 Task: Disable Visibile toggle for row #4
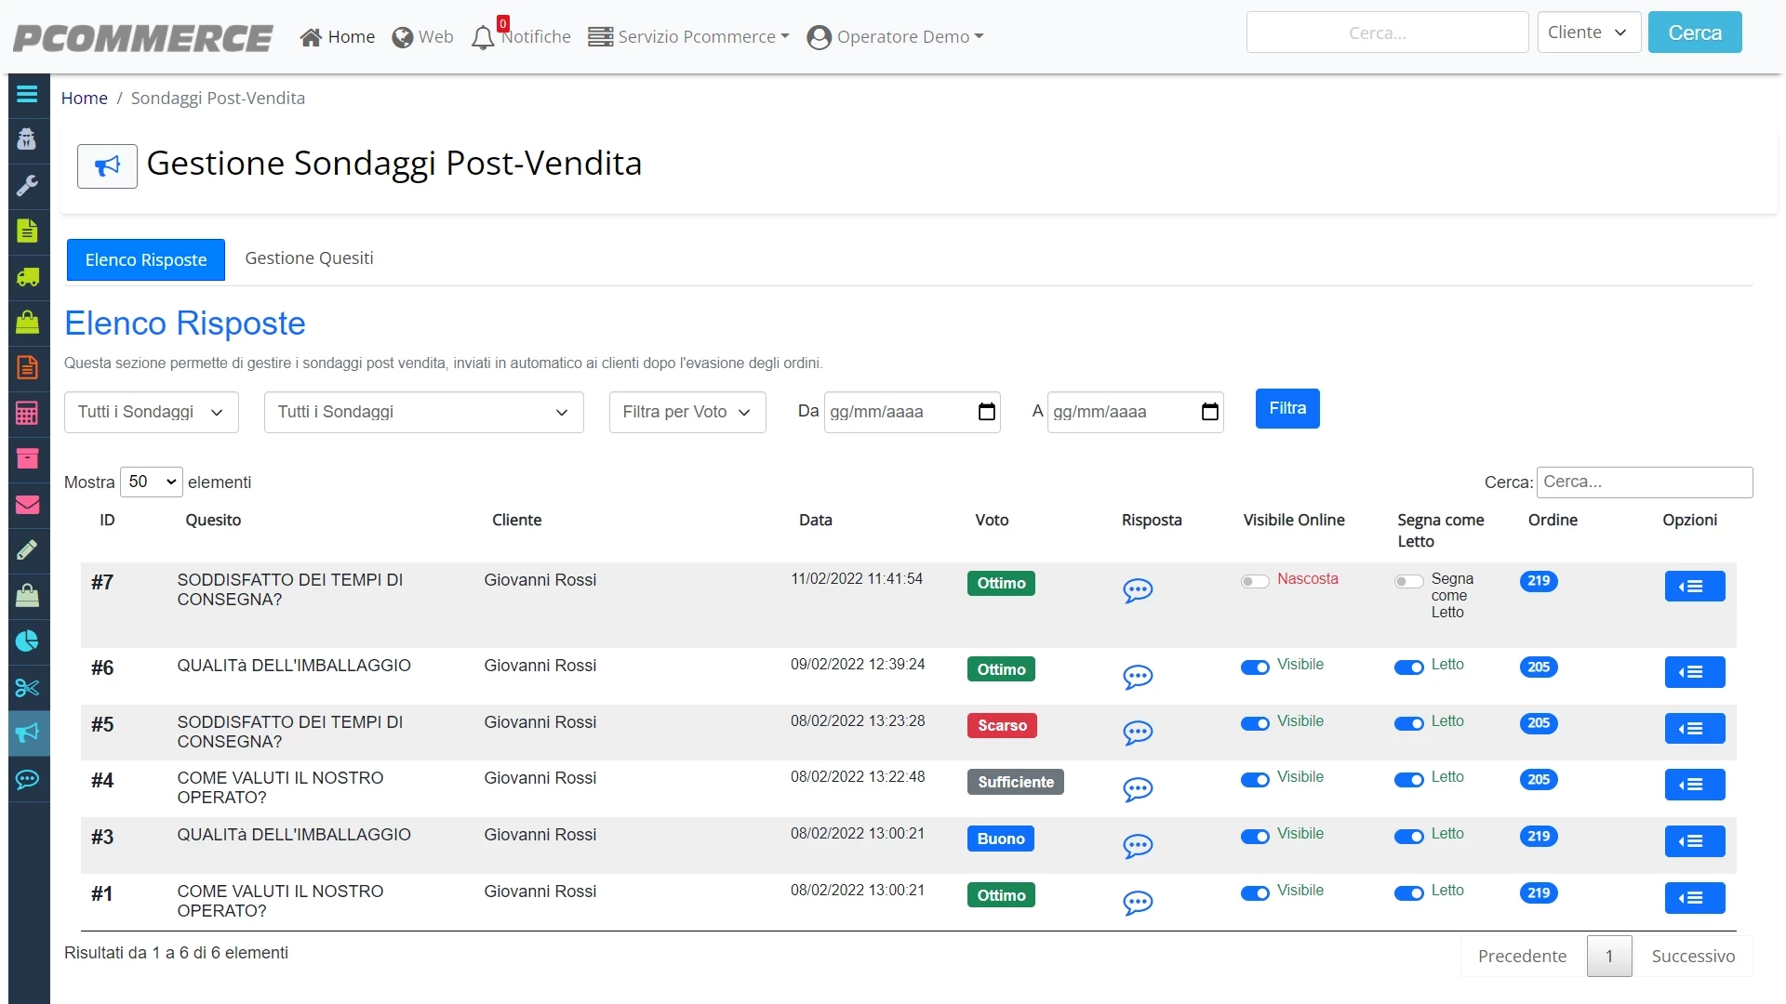(1255, 780)
